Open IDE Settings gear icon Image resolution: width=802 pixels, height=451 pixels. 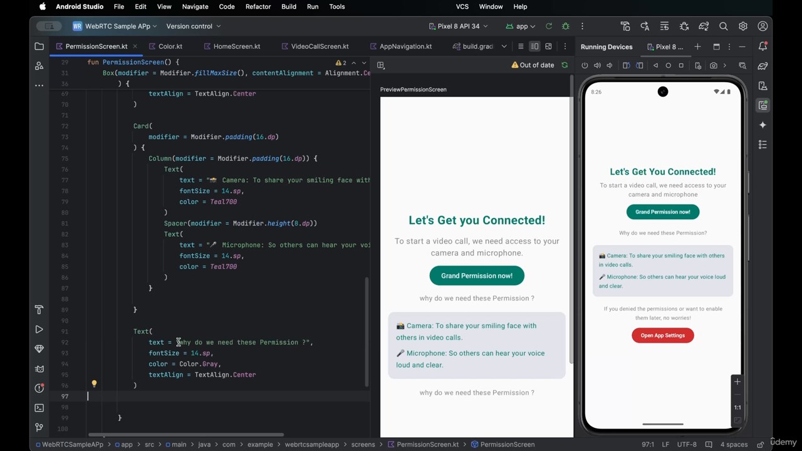(743, 26)
